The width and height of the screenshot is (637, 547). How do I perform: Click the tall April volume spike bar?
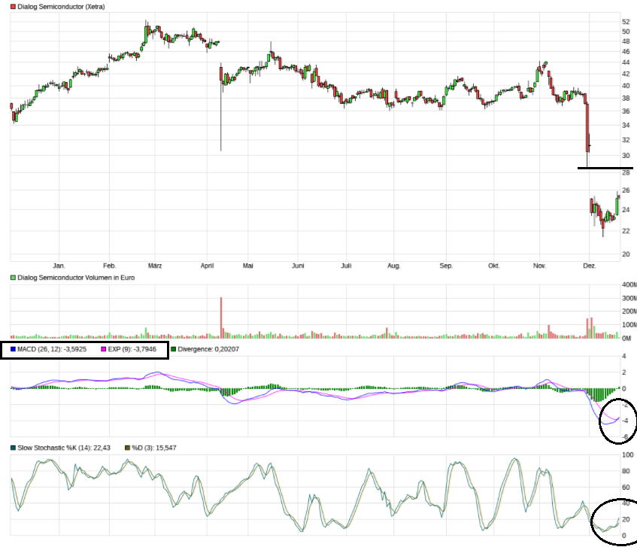pyautogui.click(x=221, y=318)
